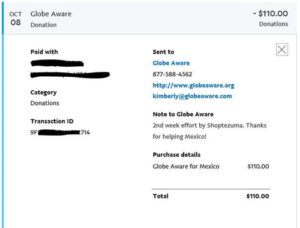Click the Purchase details heading

tap(176, 155)
